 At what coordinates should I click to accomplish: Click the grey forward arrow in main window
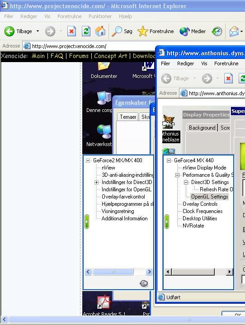[50, 31]
